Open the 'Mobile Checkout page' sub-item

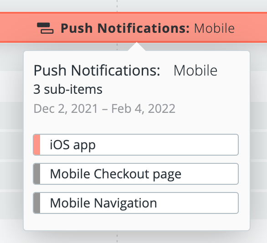pos(136,174)
